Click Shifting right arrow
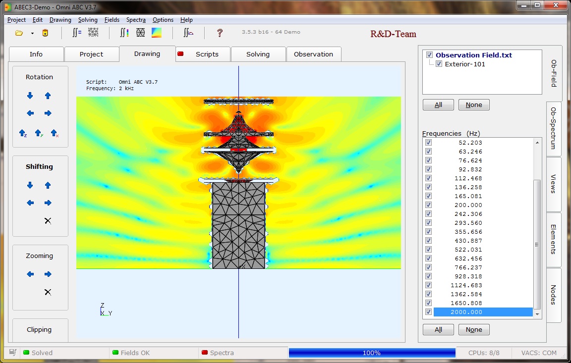The image size is (571, 363). tap(48, 203)
